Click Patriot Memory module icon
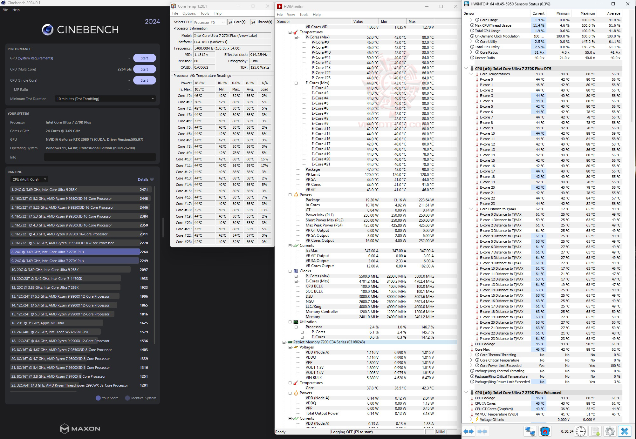This screenshot has height=439, width=636. tap(290, 342)
